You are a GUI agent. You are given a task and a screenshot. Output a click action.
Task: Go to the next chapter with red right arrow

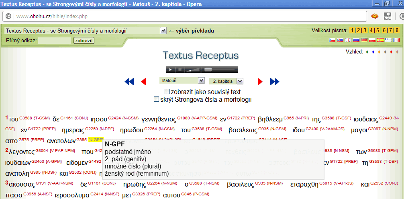260,82
